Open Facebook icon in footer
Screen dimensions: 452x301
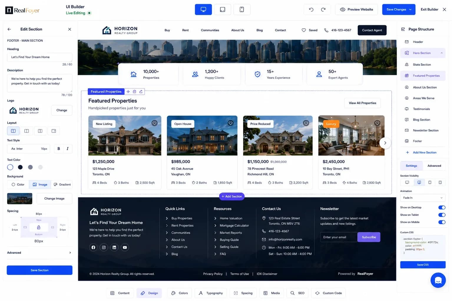click(x=93, y=248)
